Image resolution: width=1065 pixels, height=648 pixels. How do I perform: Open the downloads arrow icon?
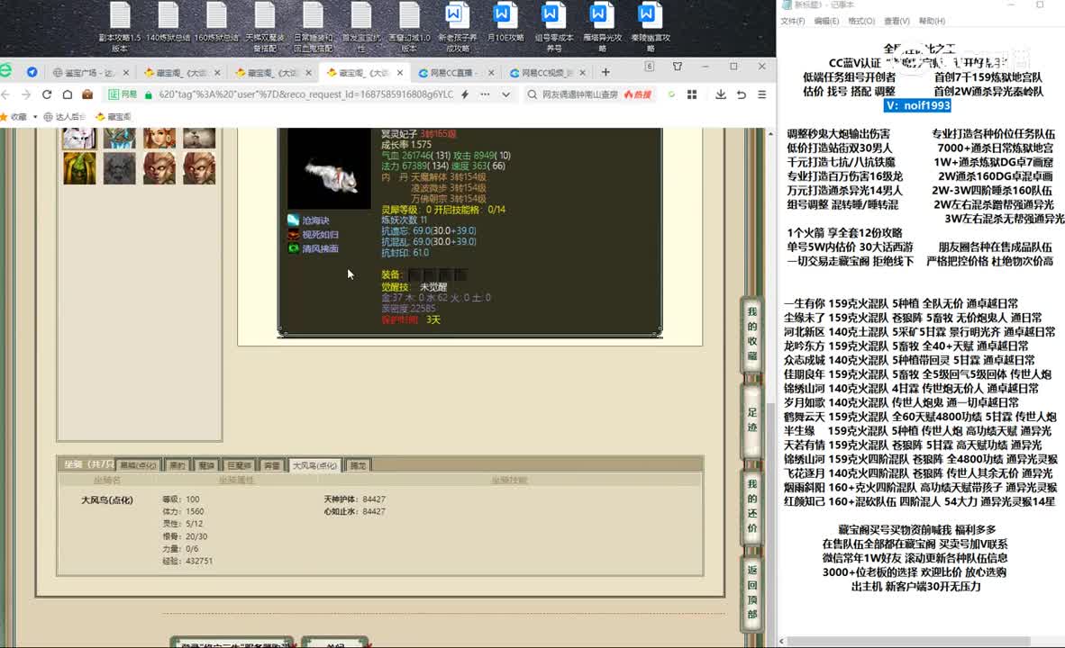(x=721, y=94)
